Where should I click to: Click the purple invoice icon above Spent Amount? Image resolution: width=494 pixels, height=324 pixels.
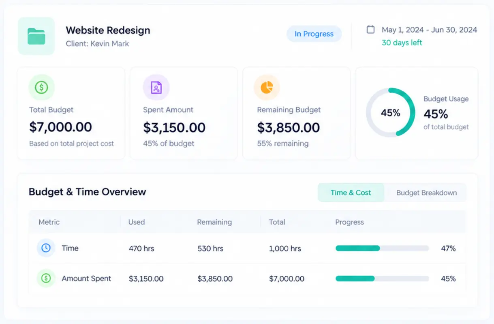tap(156, 87)
